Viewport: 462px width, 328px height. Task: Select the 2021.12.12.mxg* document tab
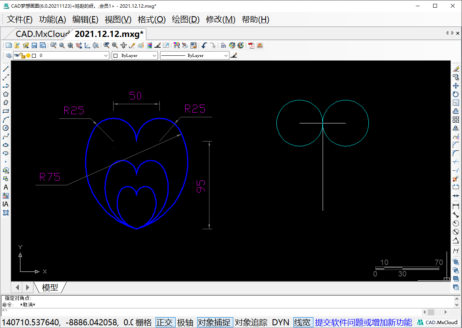pos(109,34)
